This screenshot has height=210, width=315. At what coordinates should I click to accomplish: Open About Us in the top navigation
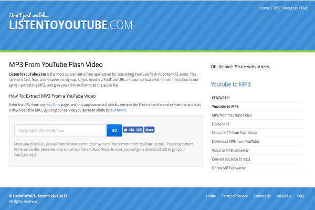pos(290,8)
